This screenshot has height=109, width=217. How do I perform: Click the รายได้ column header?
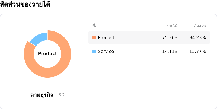pyautogui.click(x=172, y=26)
